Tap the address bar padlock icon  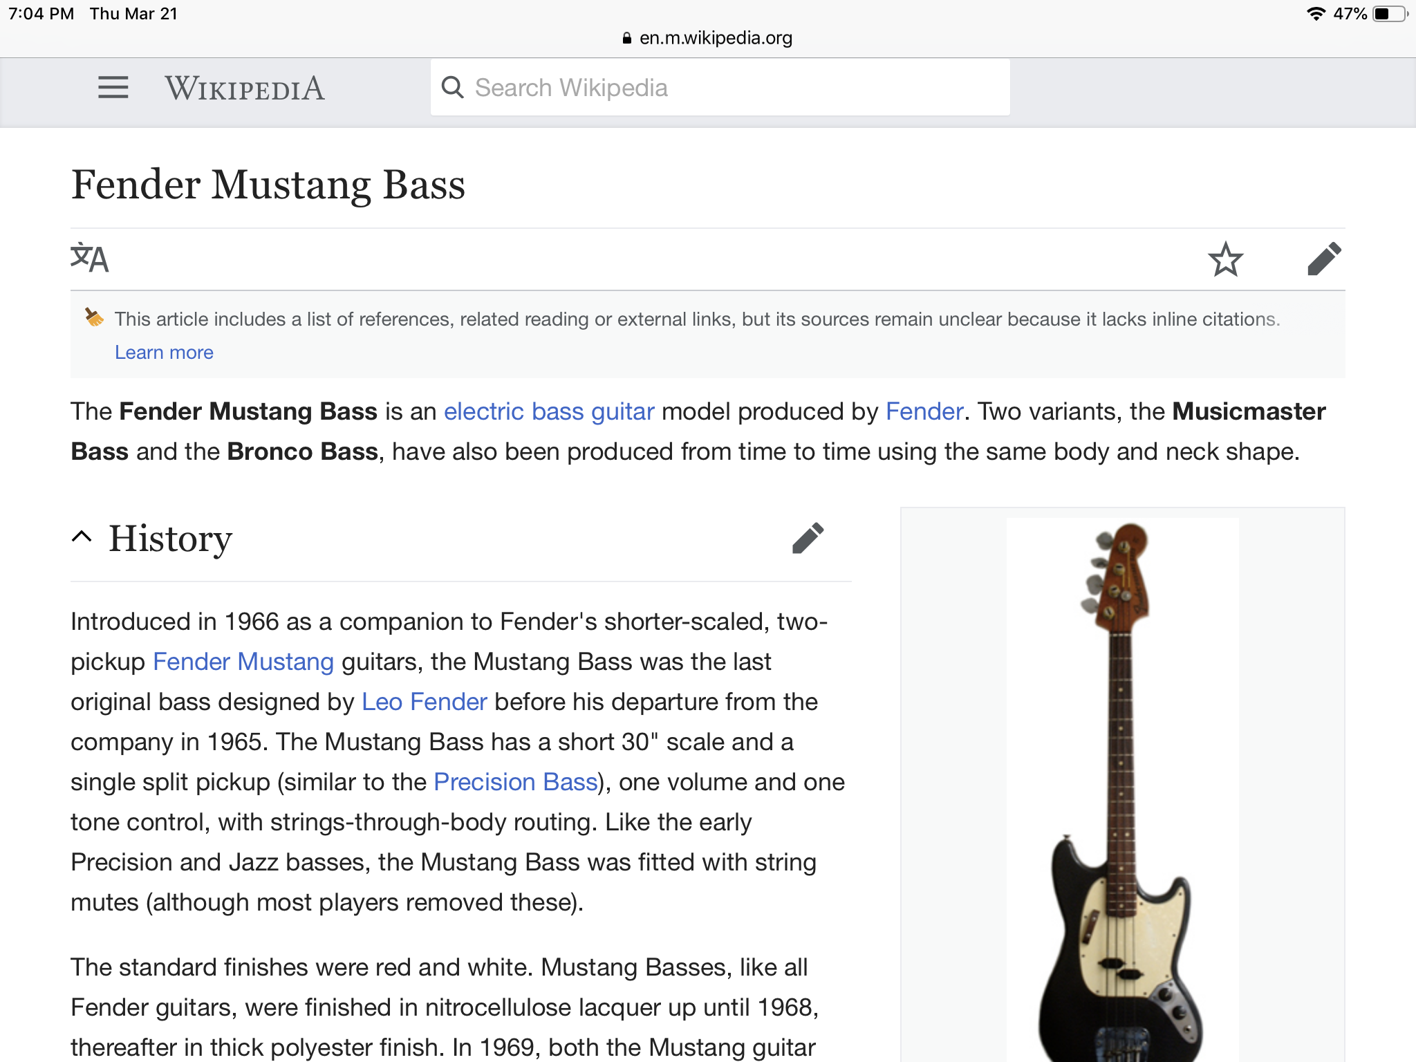[626, 38]
